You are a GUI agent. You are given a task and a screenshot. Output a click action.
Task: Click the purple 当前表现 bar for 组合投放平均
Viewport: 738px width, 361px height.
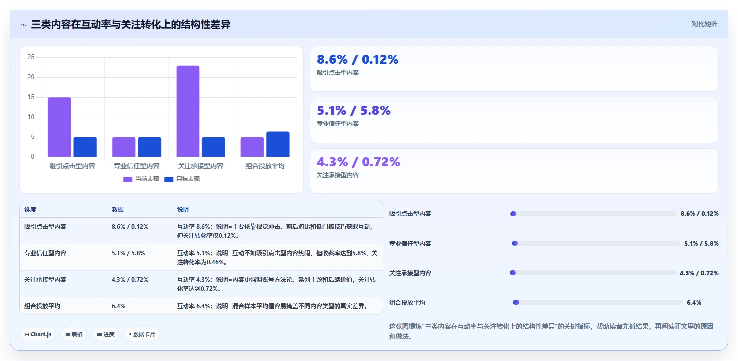tap(252, 147)
